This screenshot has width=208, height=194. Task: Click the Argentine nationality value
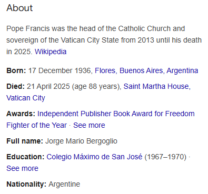[64, 184]
